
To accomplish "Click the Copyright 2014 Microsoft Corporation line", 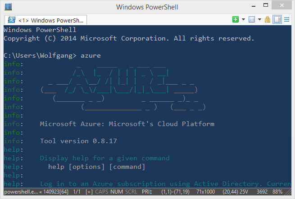I will (129, 38).
